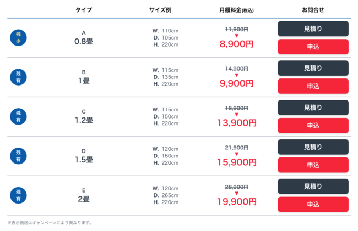Click 申込 for the 13,900円 plan
The height and width of the screenshot is (231, 358).
pos(313,126)
